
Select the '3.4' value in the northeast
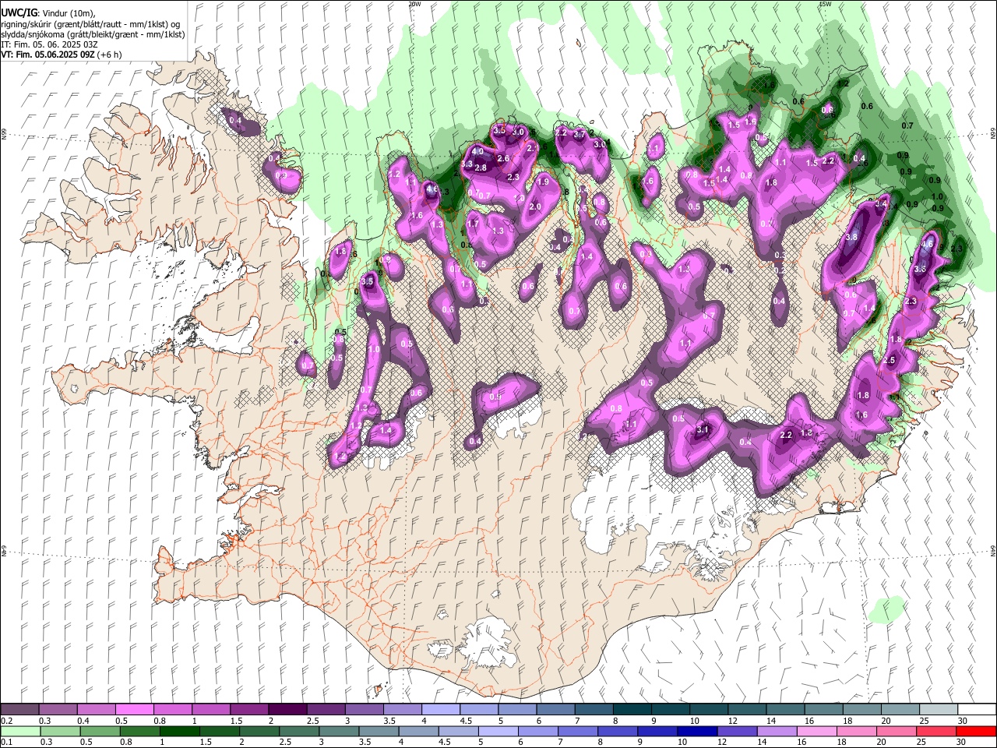882,203
